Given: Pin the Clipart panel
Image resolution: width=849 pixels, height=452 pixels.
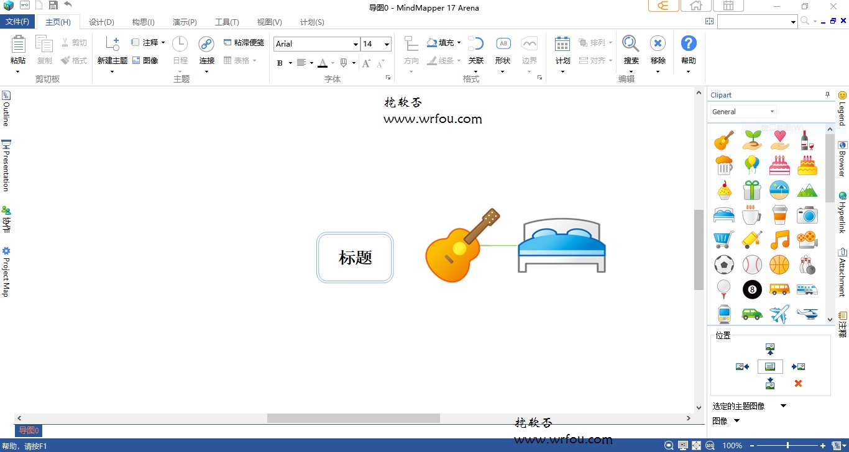Looking at the screenshot, I should coord(827,95).
